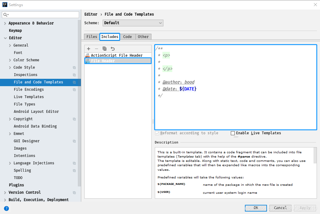
Task: Enable Live Templates checkbox
Action: 233,133
